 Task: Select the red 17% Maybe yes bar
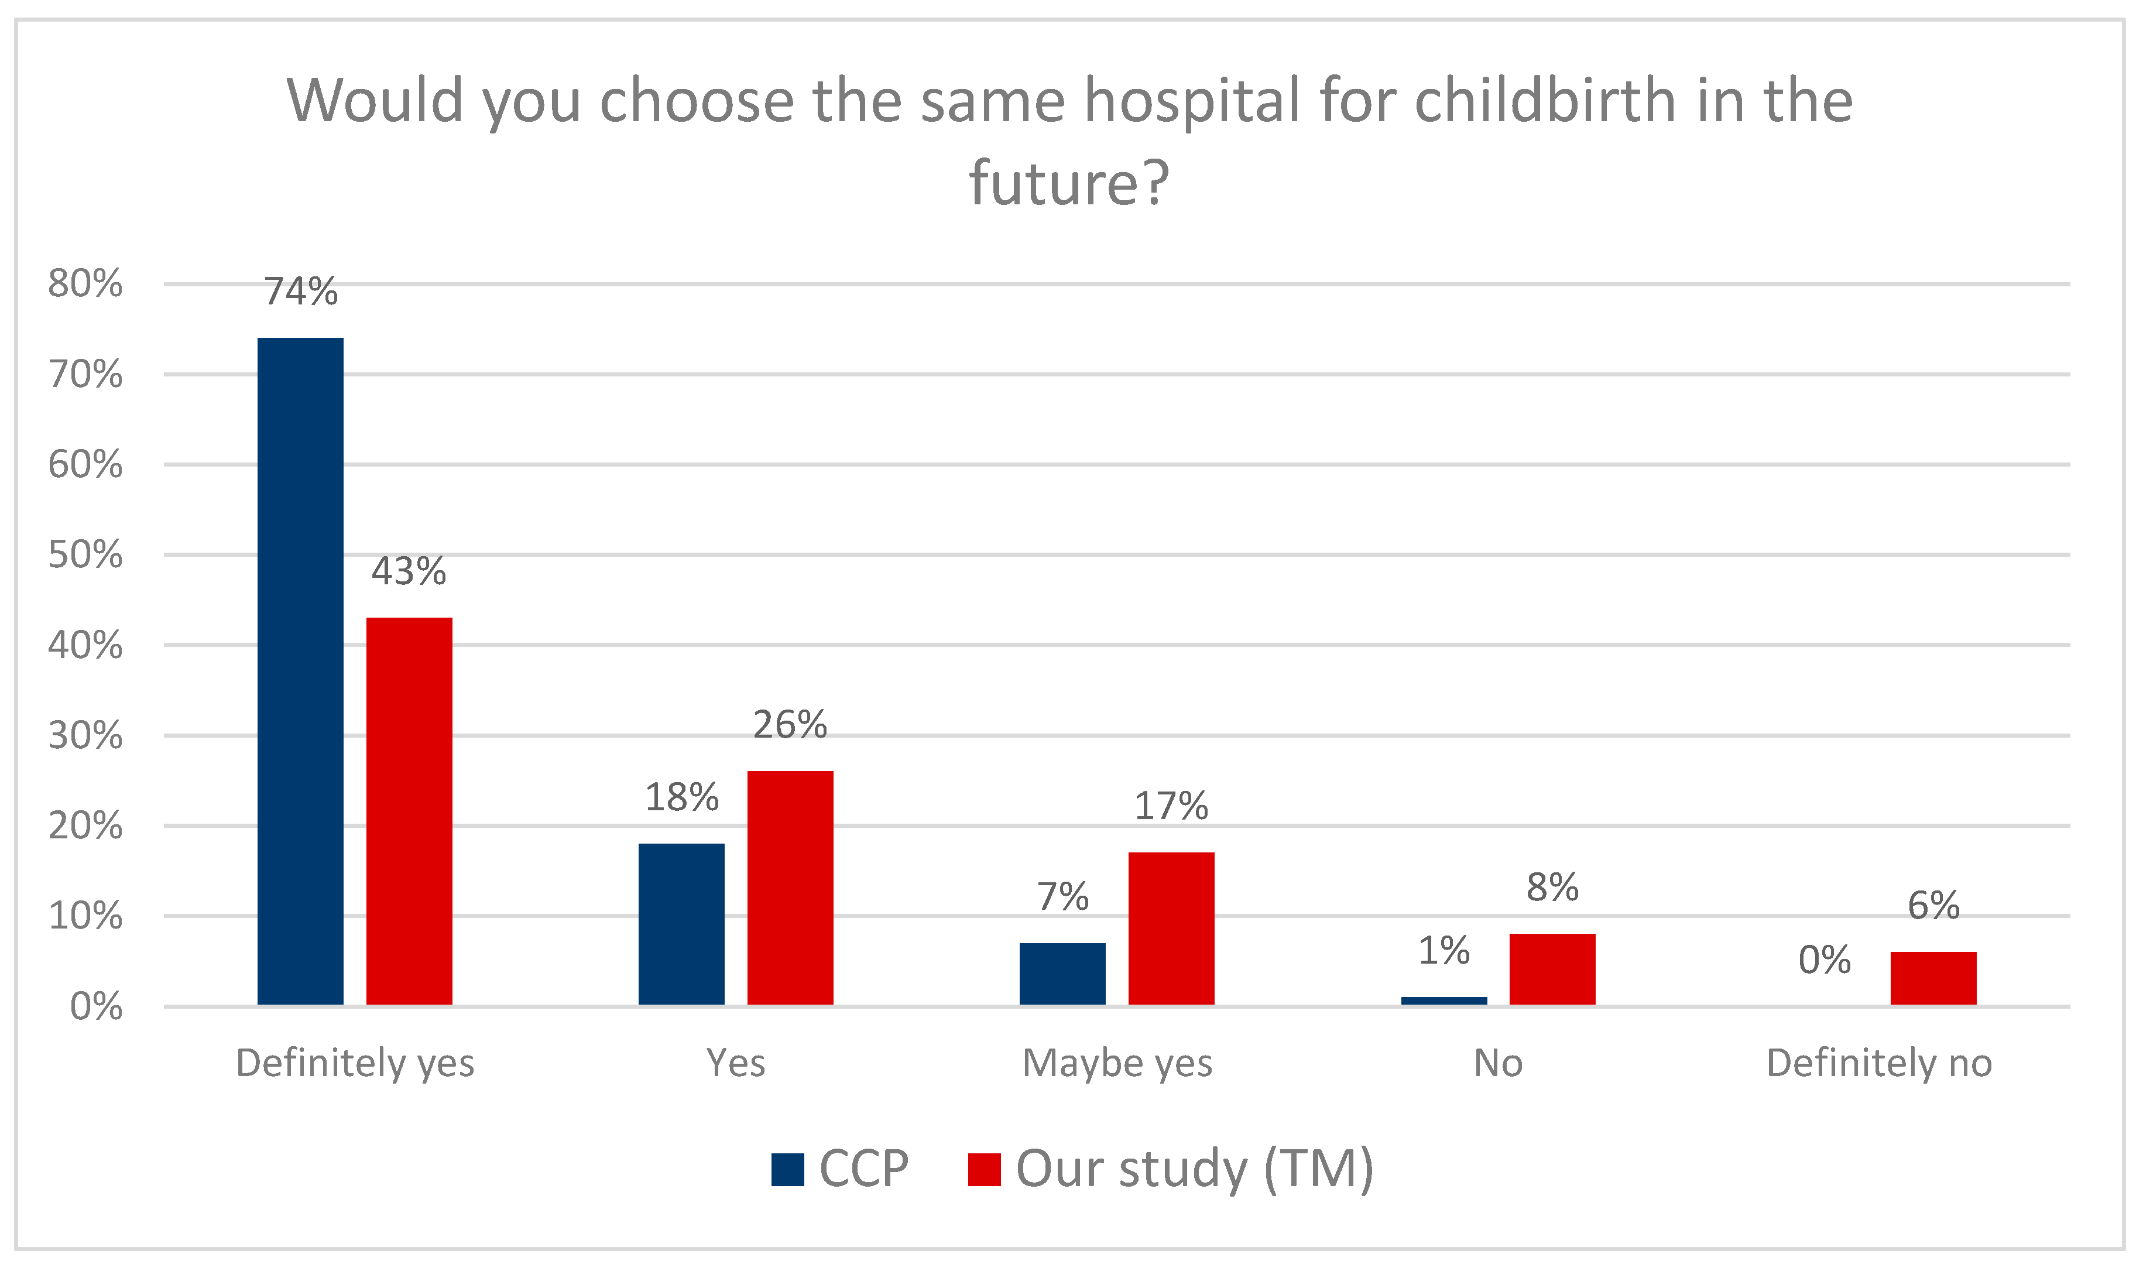(x=1171, y=929)
